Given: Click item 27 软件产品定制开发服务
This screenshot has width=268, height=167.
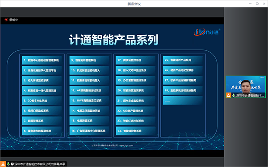Looking at the screenshot, I should coord(183,80).
